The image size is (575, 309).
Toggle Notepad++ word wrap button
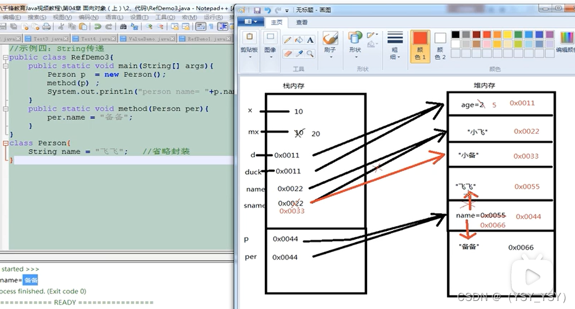click(201, 27)
